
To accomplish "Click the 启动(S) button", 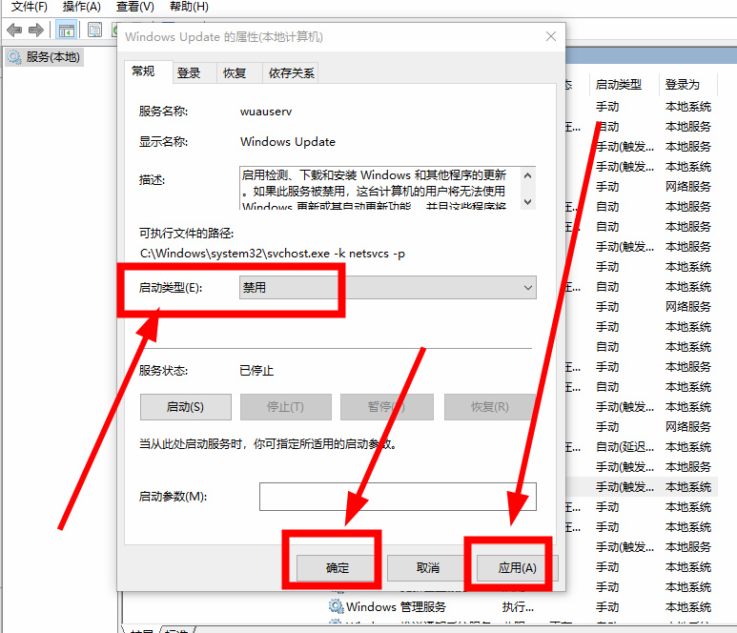I will click(185, 407).
